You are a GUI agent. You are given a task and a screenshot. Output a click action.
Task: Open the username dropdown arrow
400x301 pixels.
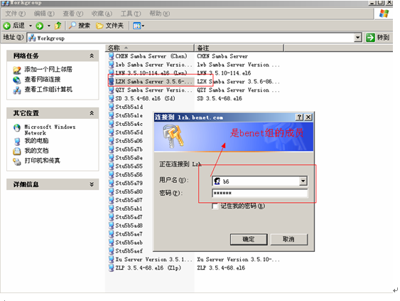click(303, 181)
